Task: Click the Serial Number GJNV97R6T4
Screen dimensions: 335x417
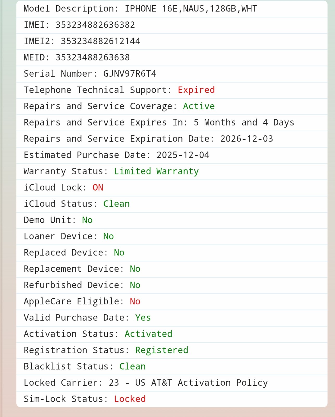Action: tap(130, 74)
